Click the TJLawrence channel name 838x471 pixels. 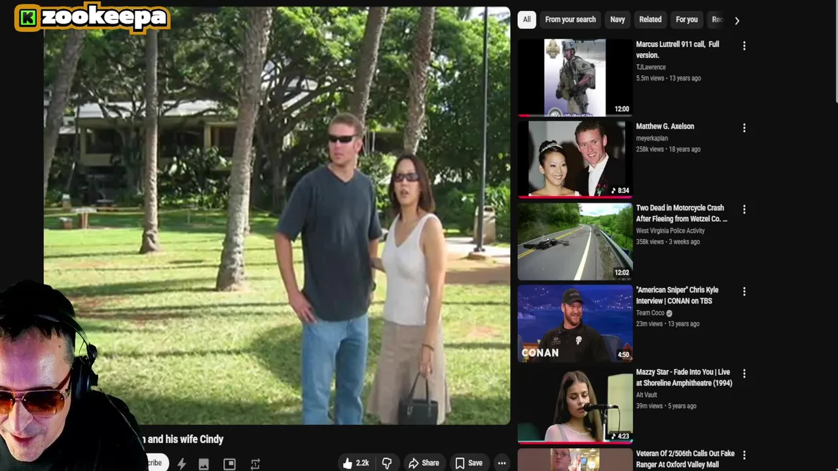click(x=651, y=67)
